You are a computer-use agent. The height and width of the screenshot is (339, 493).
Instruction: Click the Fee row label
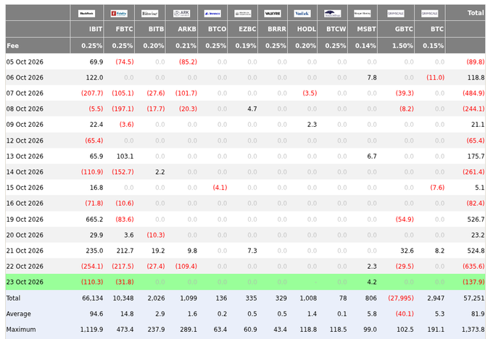12,46
